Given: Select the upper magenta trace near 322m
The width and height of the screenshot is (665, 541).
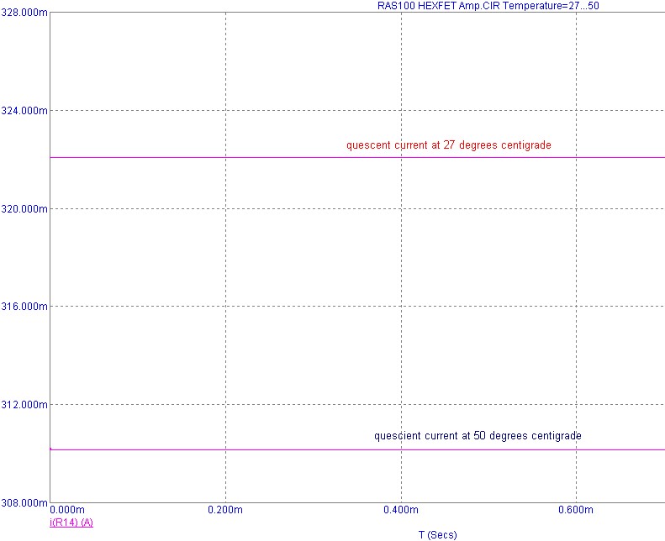Looking at the screenshot, I should (357, 157).
